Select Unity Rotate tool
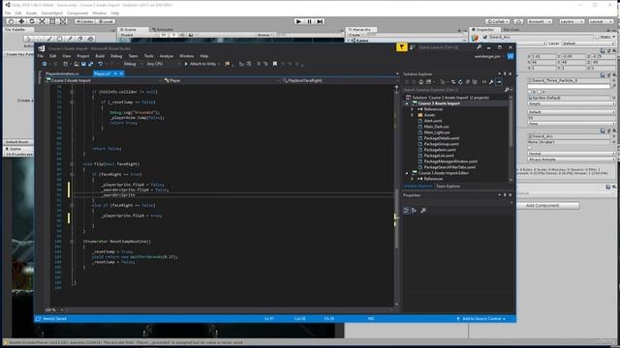This screenshot has height=348, width=620. click(32, 21)
